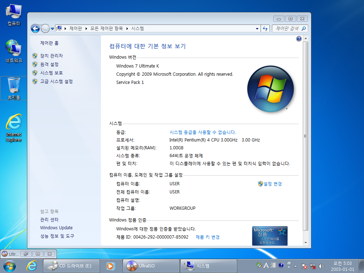Click the Microsoft 정품 genuine software badge

tap(270, 236)
